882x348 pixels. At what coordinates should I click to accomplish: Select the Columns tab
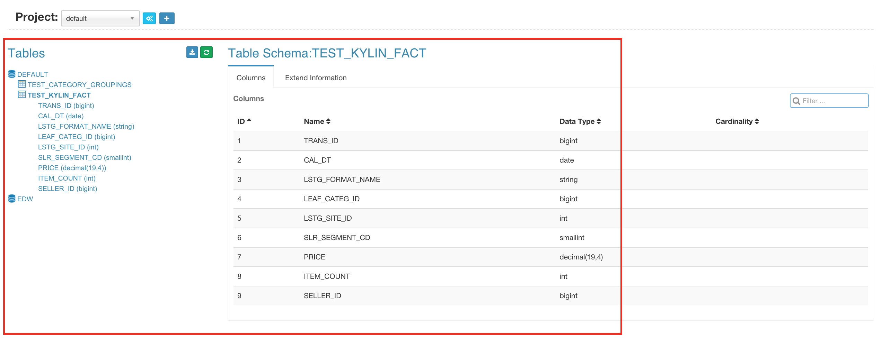(x=251, y=78)
